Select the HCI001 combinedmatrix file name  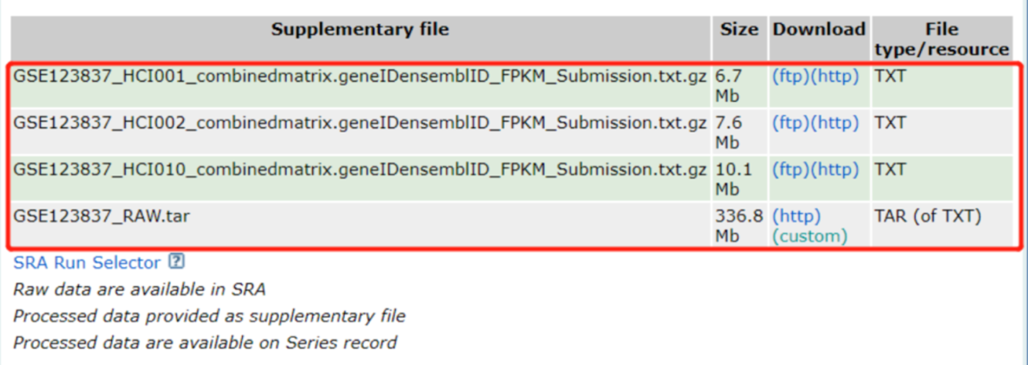point(360,76)
